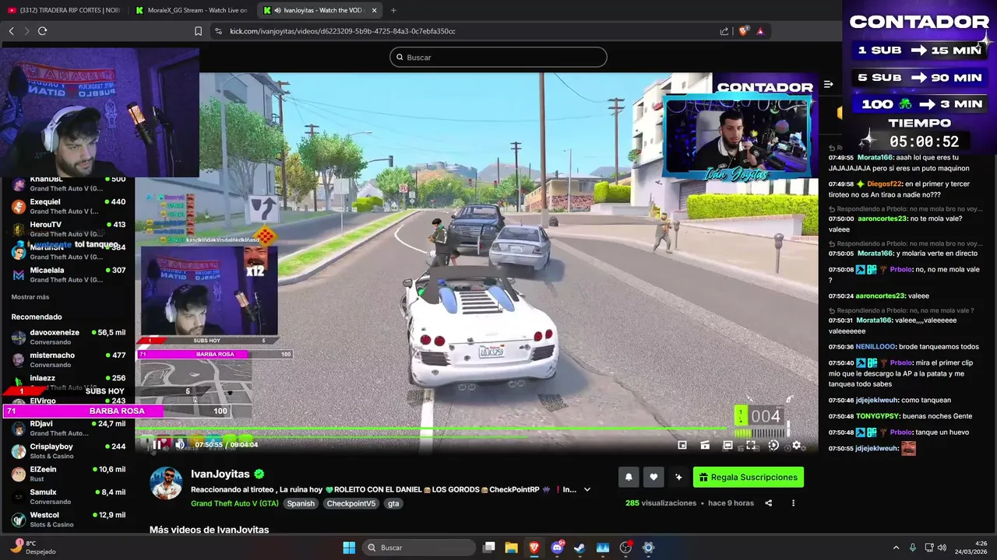Open the three-dot more options menu
997x560 pixels.
(793, 503)
